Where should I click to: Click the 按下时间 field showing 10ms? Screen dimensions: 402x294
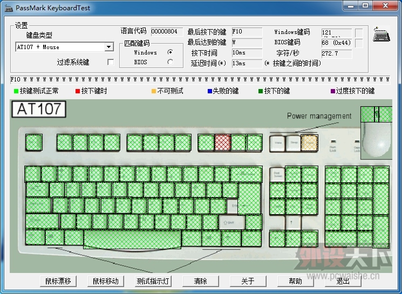(247, 53)
